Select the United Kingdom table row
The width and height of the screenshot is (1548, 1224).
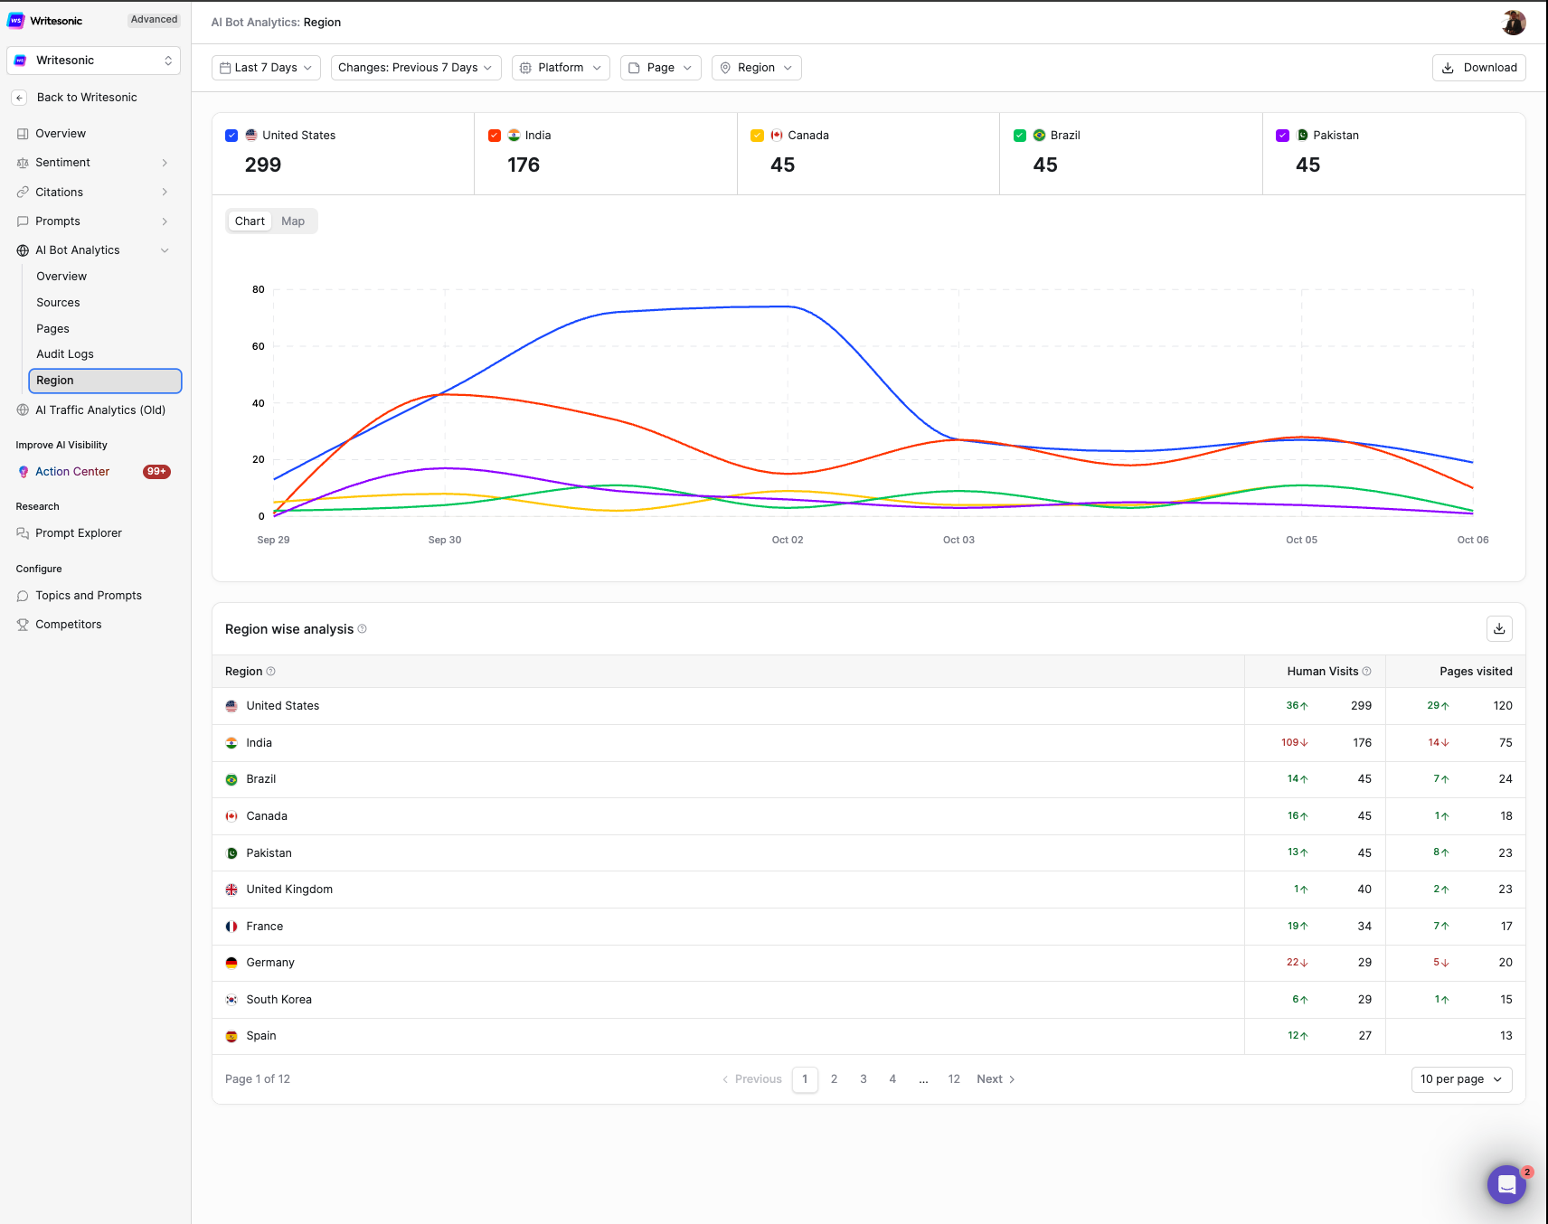(x=289, y=890)
